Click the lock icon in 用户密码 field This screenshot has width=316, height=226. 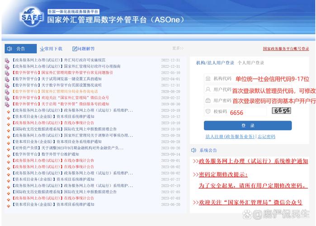[x=208, y=100]
